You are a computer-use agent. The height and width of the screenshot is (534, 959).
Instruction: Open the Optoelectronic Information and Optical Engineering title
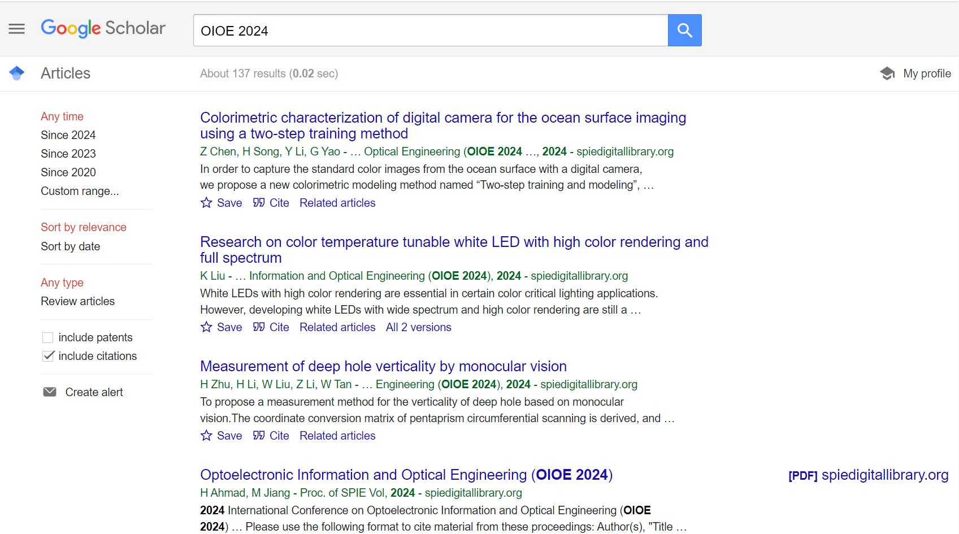(x=406, y=475)
